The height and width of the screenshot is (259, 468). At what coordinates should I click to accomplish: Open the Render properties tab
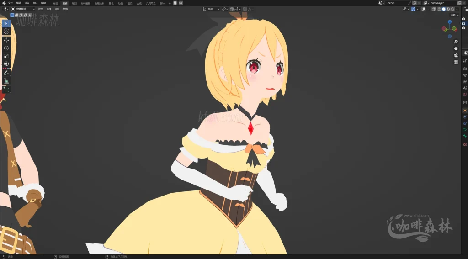click(465, 69)
